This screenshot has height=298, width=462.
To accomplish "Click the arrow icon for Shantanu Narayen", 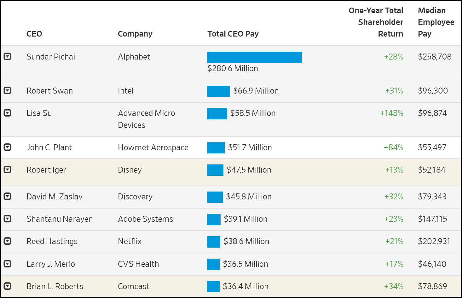I will [7, 219].
